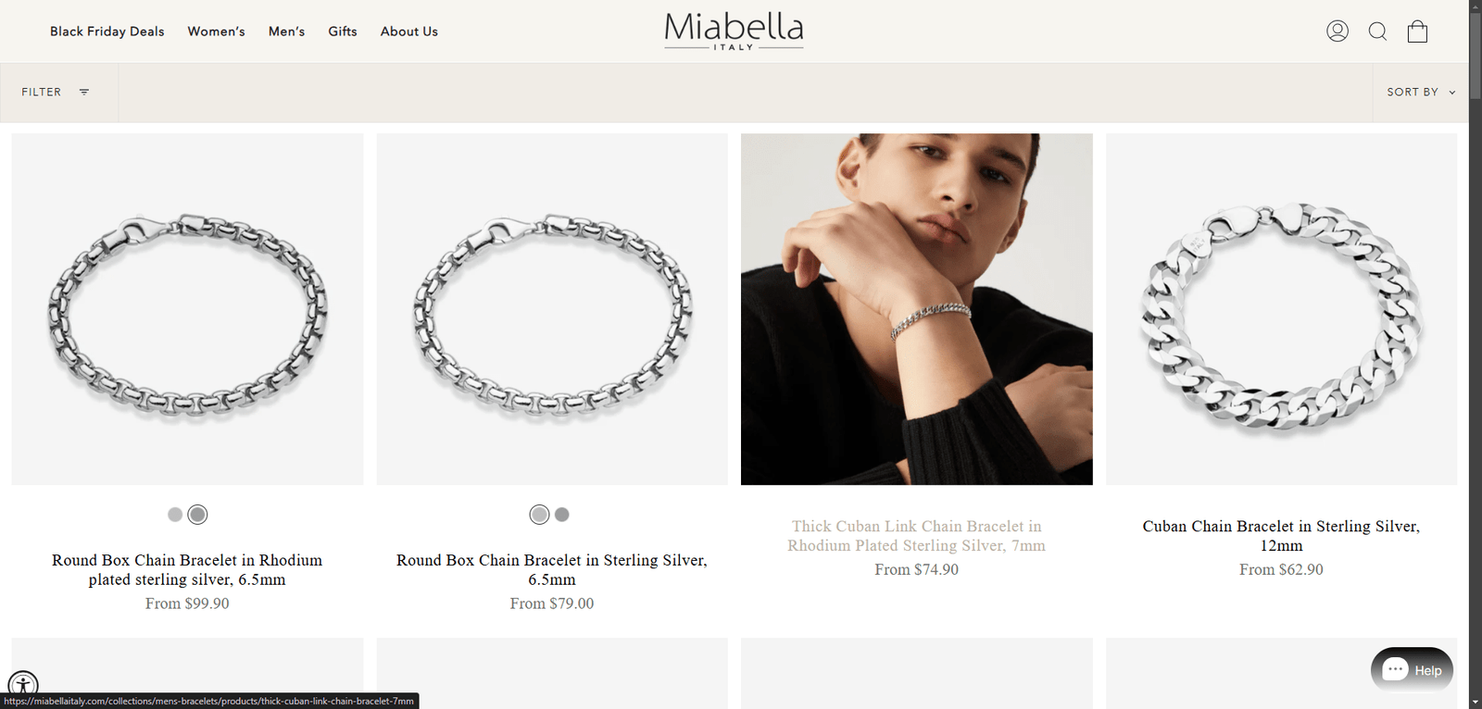Viewport: 1482px width, 709px height.
Task: Open the Men's menu
Action: pos(286,31)
